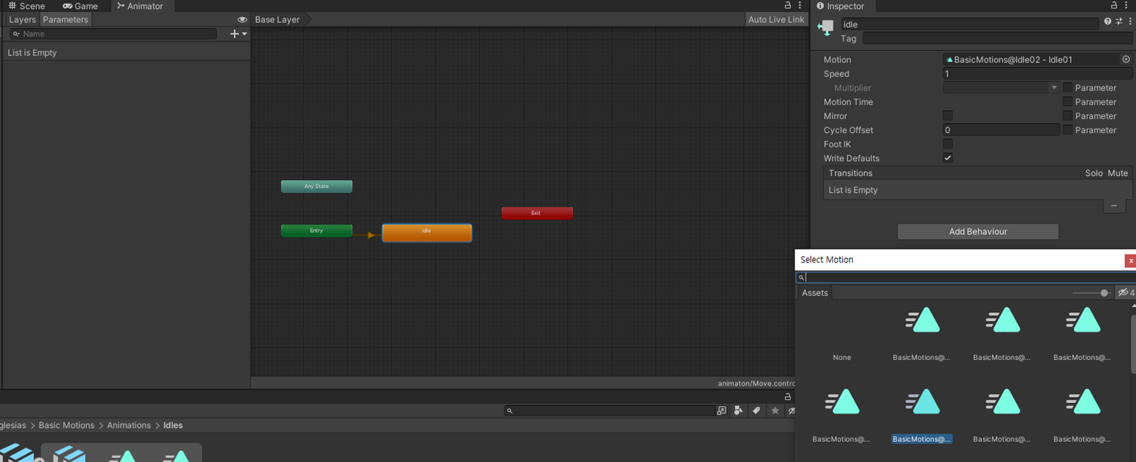Click the Tag input field
Viewport: 1136px width, 462px height.
tap(998, 39)
